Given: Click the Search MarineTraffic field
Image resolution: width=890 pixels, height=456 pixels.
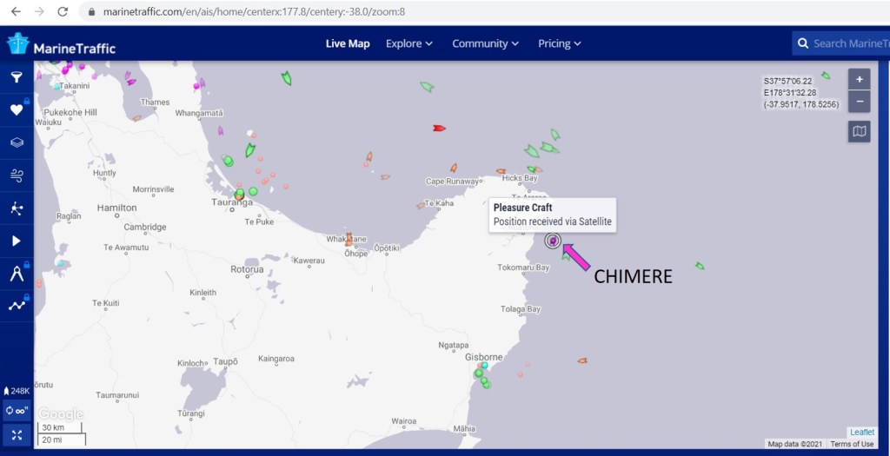Looking at the screenshot, I should pos(848,43).
